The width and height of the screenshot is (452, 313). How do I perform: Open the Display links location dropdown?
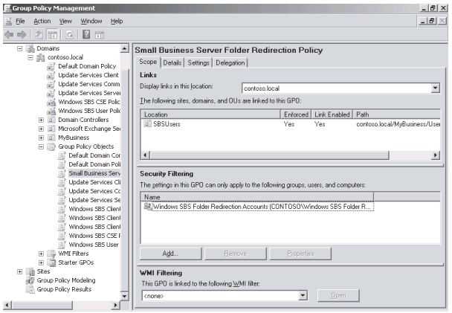[x=436, y=88]
